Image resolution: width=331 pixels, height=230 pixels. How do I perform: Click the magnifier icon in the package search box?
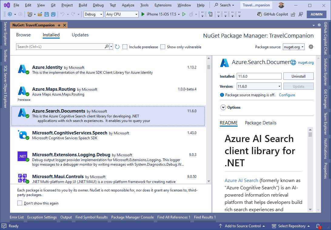106,46
